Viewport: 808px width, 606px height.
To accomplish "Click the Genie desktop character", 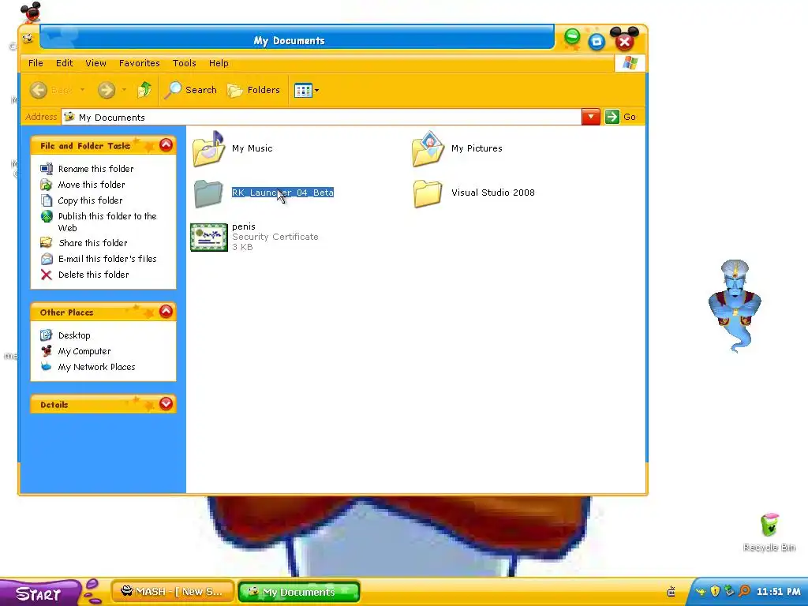I will (x=735, y=306).
